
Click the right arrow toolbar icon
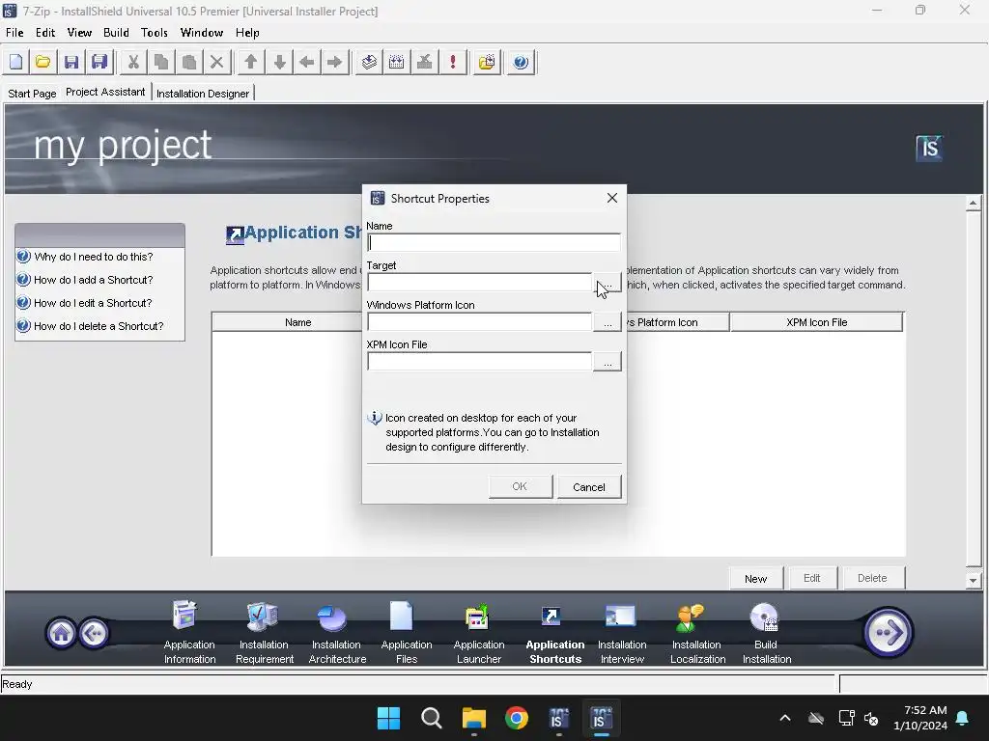[335, 62]
